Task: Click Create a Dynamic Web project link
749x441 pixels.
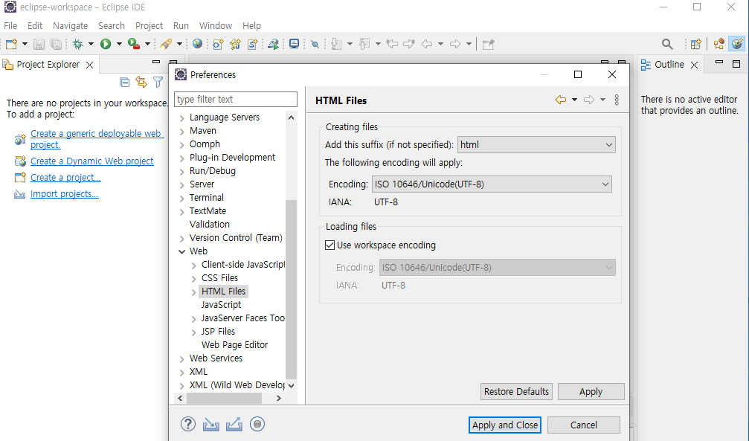Action: click(91, 161)
